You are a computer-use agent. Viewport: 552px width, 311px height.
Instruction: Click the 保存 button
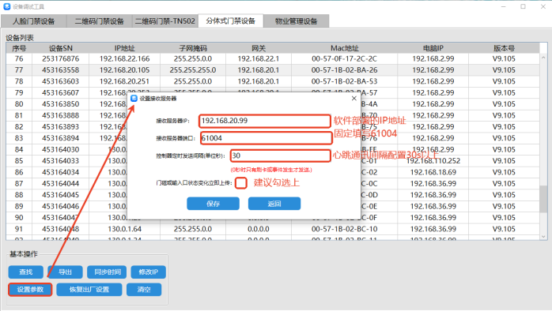click(213, 204)
